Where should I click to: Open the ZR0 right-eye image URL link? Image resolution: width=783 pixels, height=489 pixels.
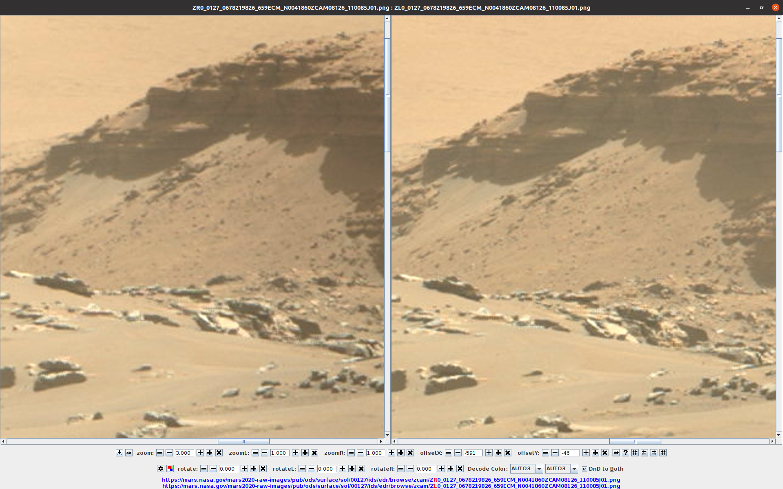pos(391,480)
